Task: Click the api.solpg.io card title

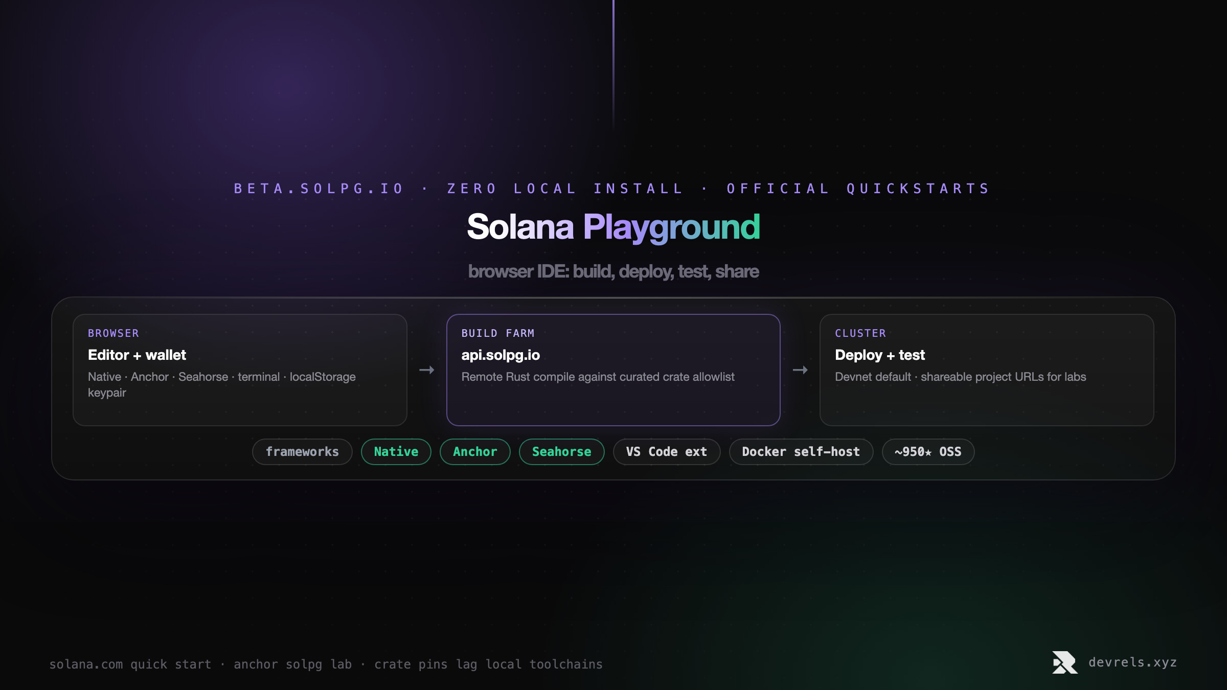Action: [501, 355]
